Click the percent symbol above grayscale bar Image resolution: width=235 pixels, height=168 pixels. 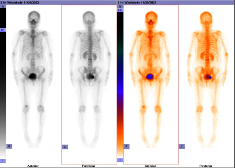[3, 6]
